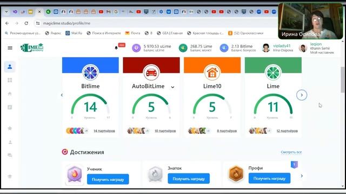Open the dashboard grid icon in sidebar
346x194 pixels.
[x=10, y=80]
